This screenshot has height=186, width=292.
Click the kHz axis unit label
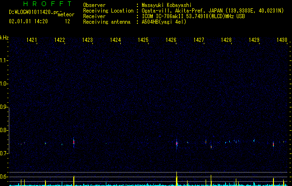[4, 38]
